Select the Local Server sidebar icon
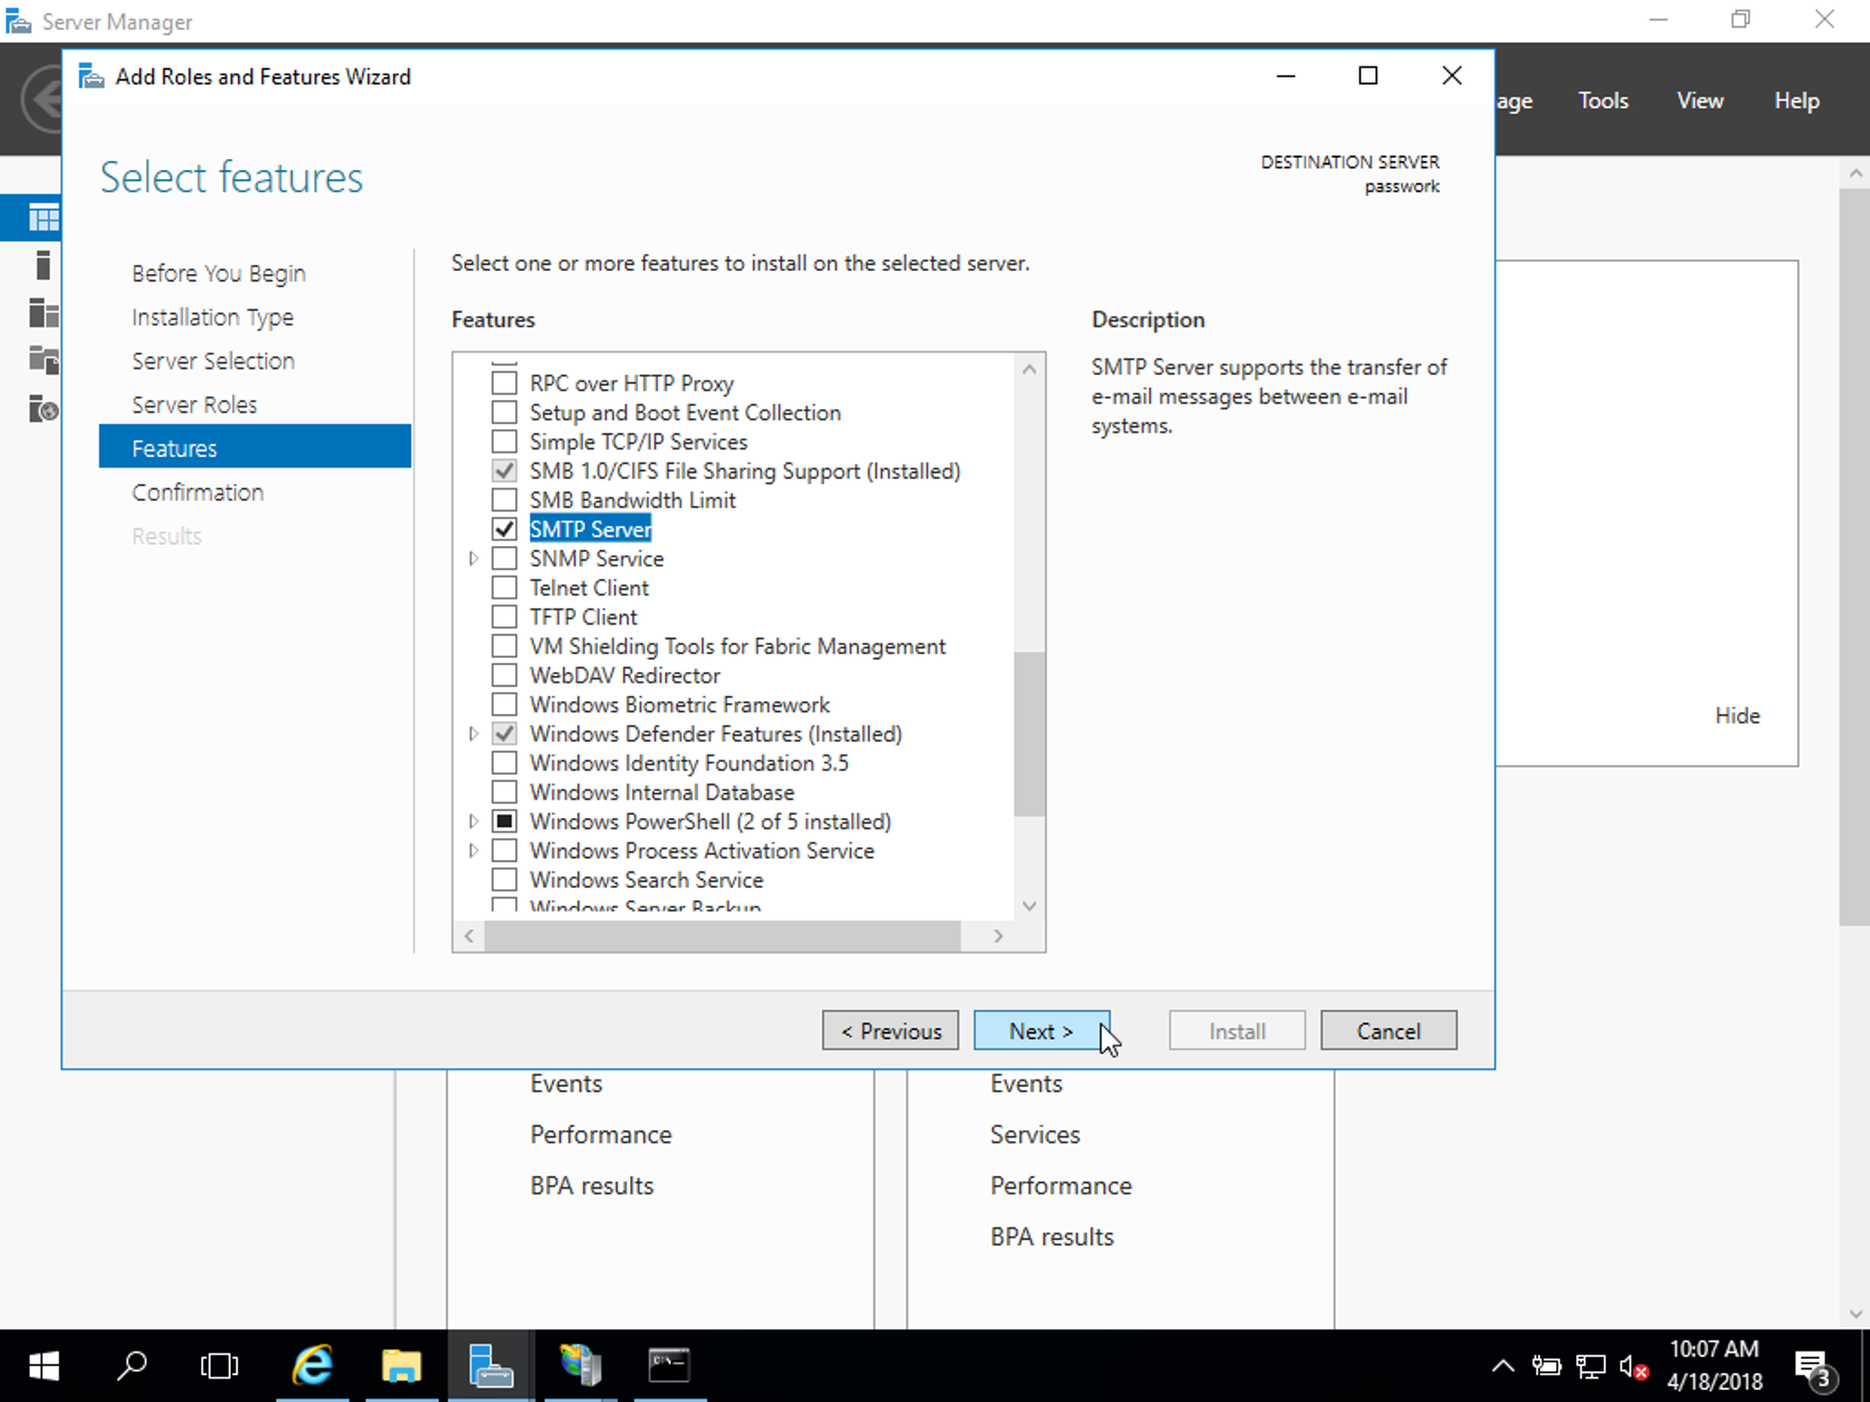Viewport: 1870px width, 1402px height. click(x=43, y=265)
